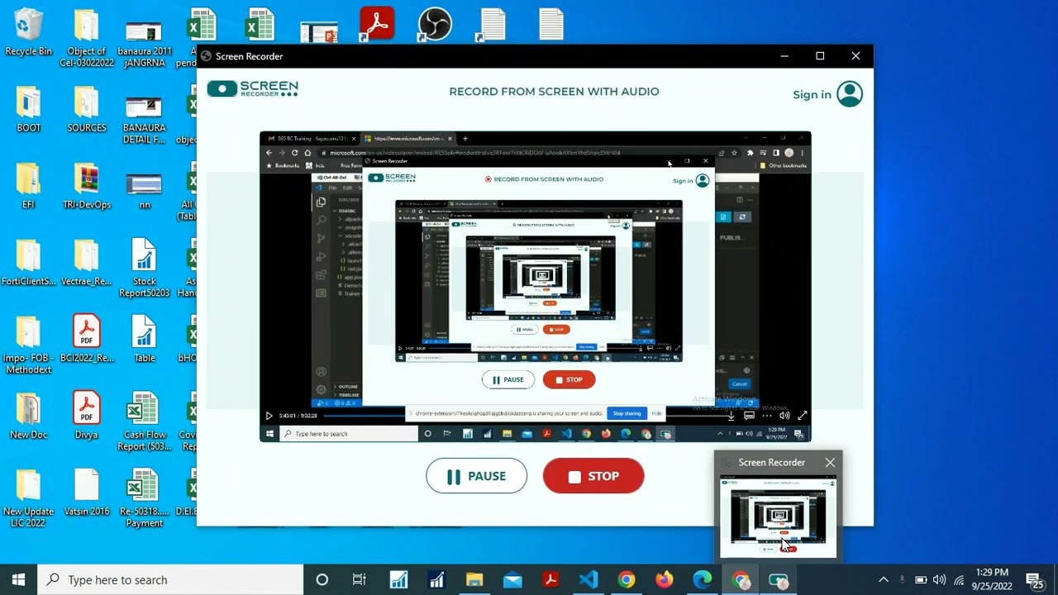Image resolution: width=1058 pixels, height=595 pixels.
Task: Open the Recycle Bin desktop icon
Action: click(x=28, y=33)
